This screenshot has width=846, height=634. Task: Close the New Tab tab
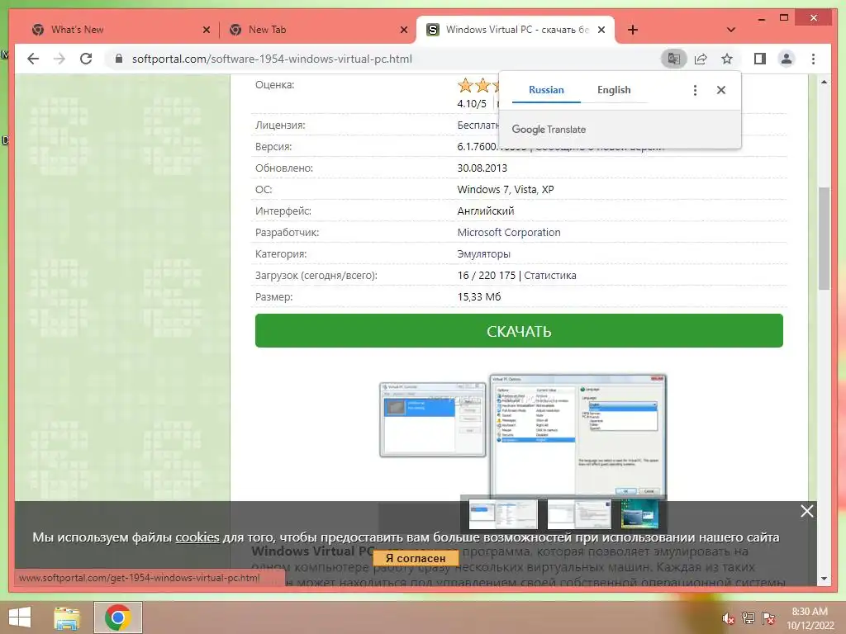pyautogui.click(x=403, y=31)
